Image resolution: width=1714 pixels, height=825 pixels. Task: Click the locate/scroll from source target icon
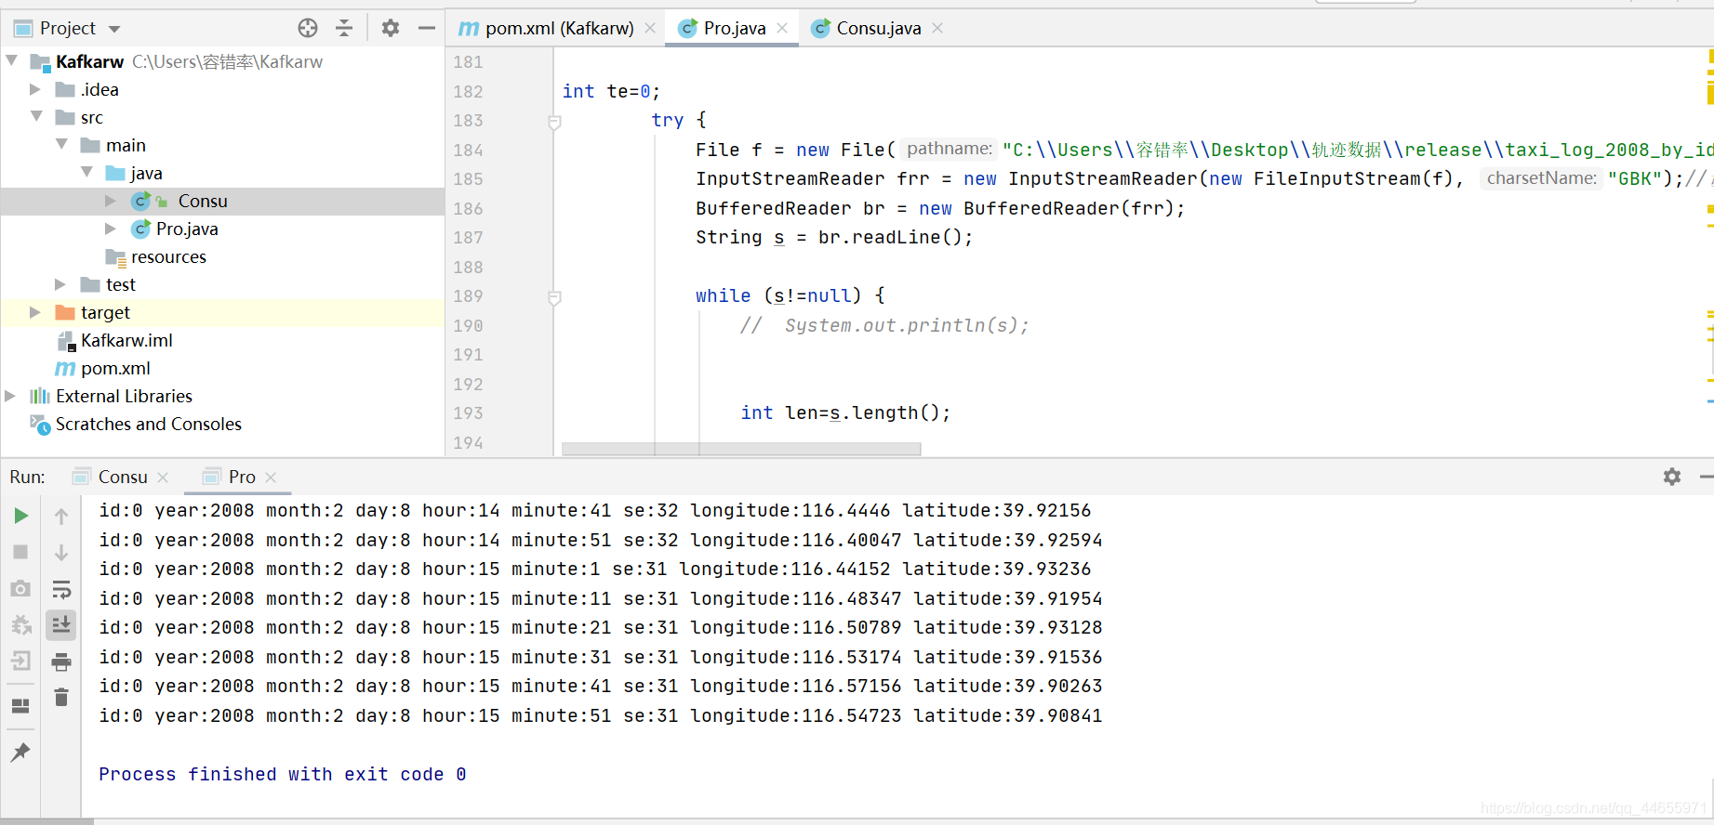click(308, 28)
